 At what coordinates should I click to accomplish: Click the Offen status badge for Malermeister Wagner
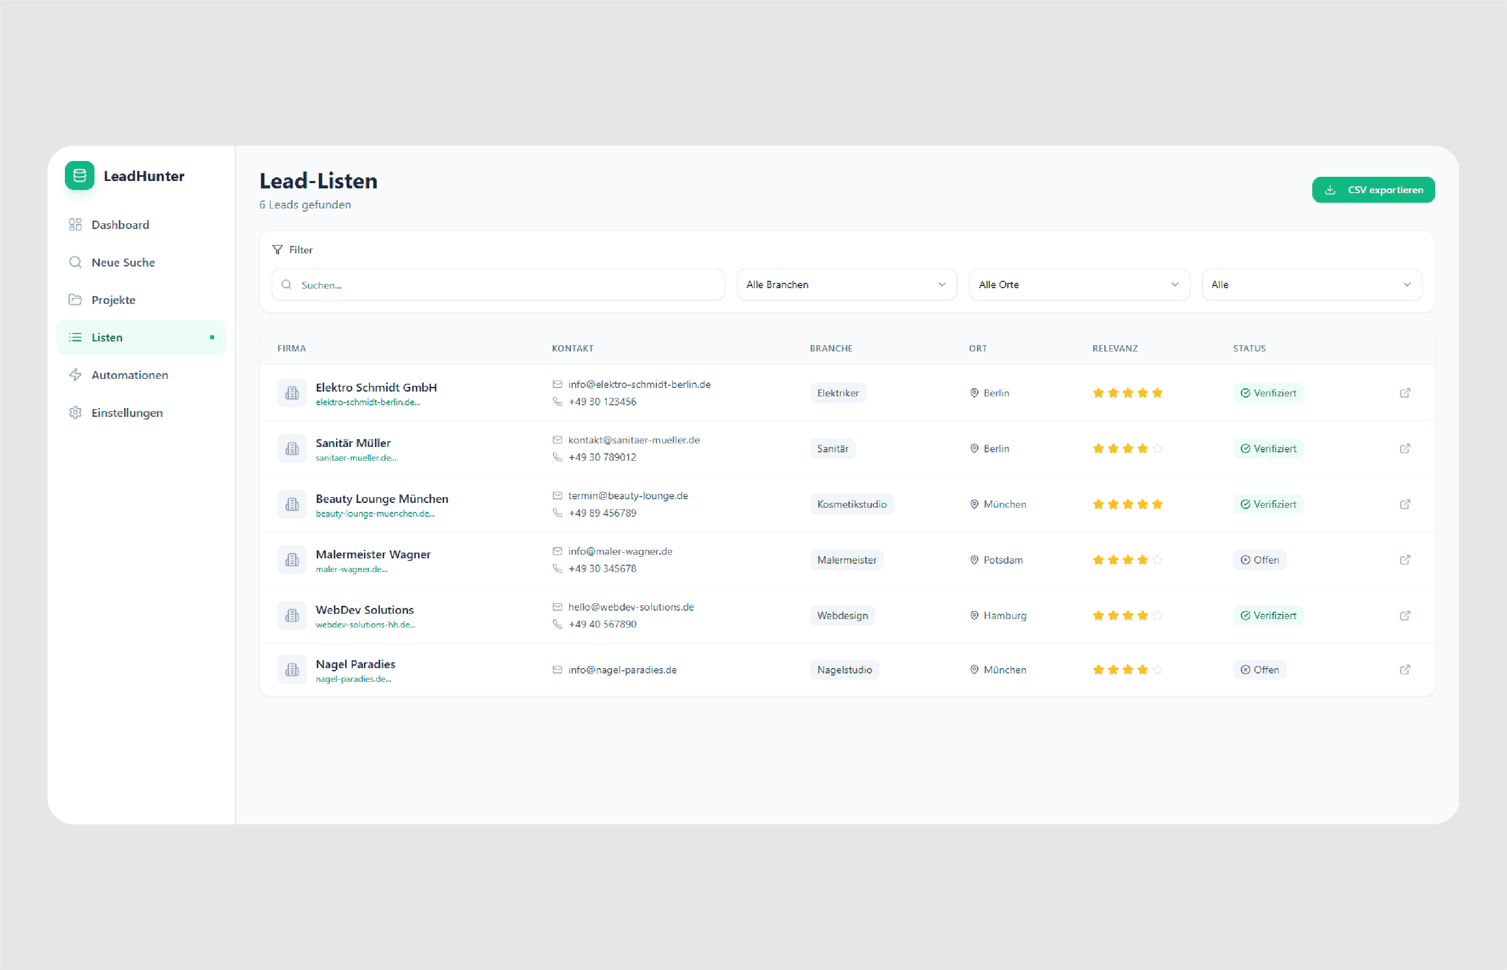coord(1259,560)
